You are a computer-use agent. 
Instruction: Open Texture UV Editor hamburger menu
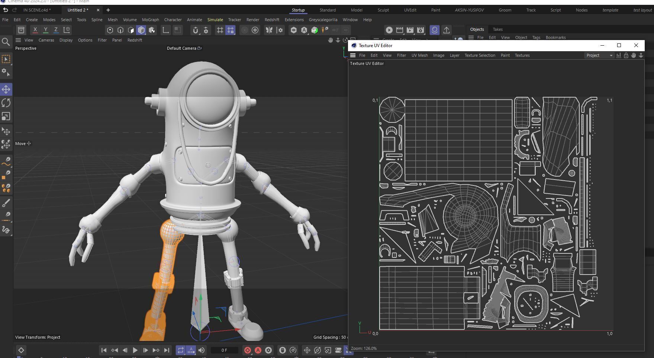coord(353,55)
